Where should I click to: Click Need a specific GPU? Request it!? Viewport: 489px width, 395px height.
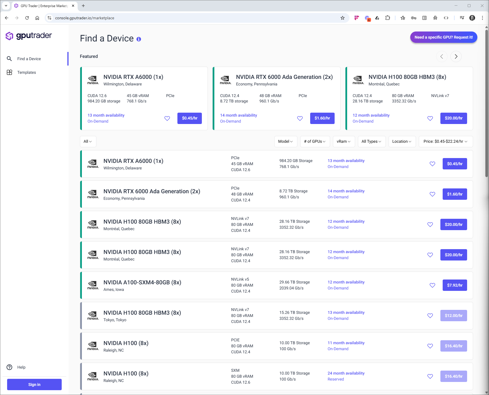coord(444,37)
